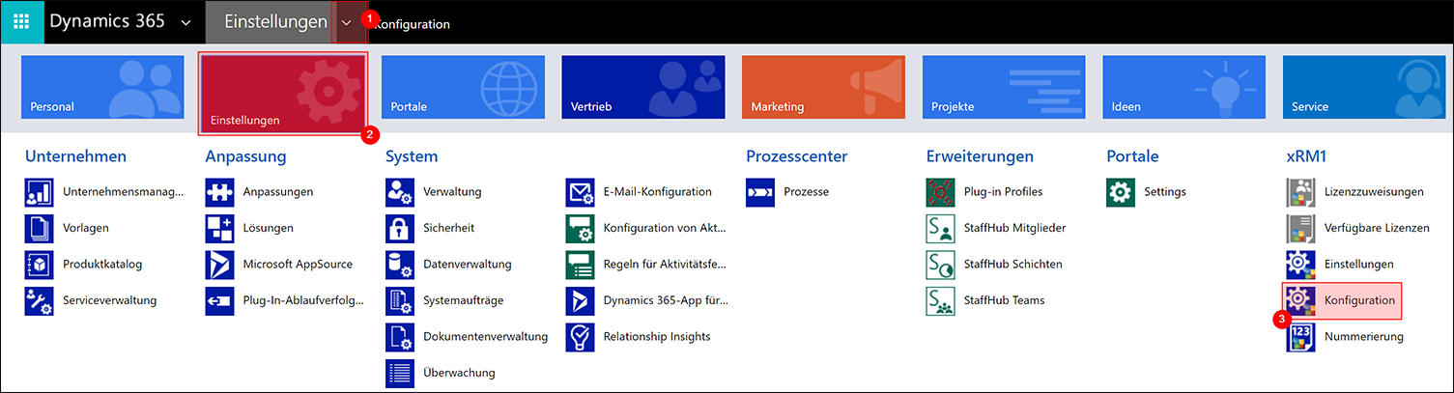Open the Verfügbare Lizenzen link
1454x393 pixels.
tap(1377, 228)
